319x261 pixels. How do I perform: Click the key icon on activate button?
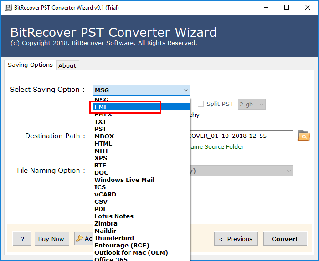tap(79, 239)
